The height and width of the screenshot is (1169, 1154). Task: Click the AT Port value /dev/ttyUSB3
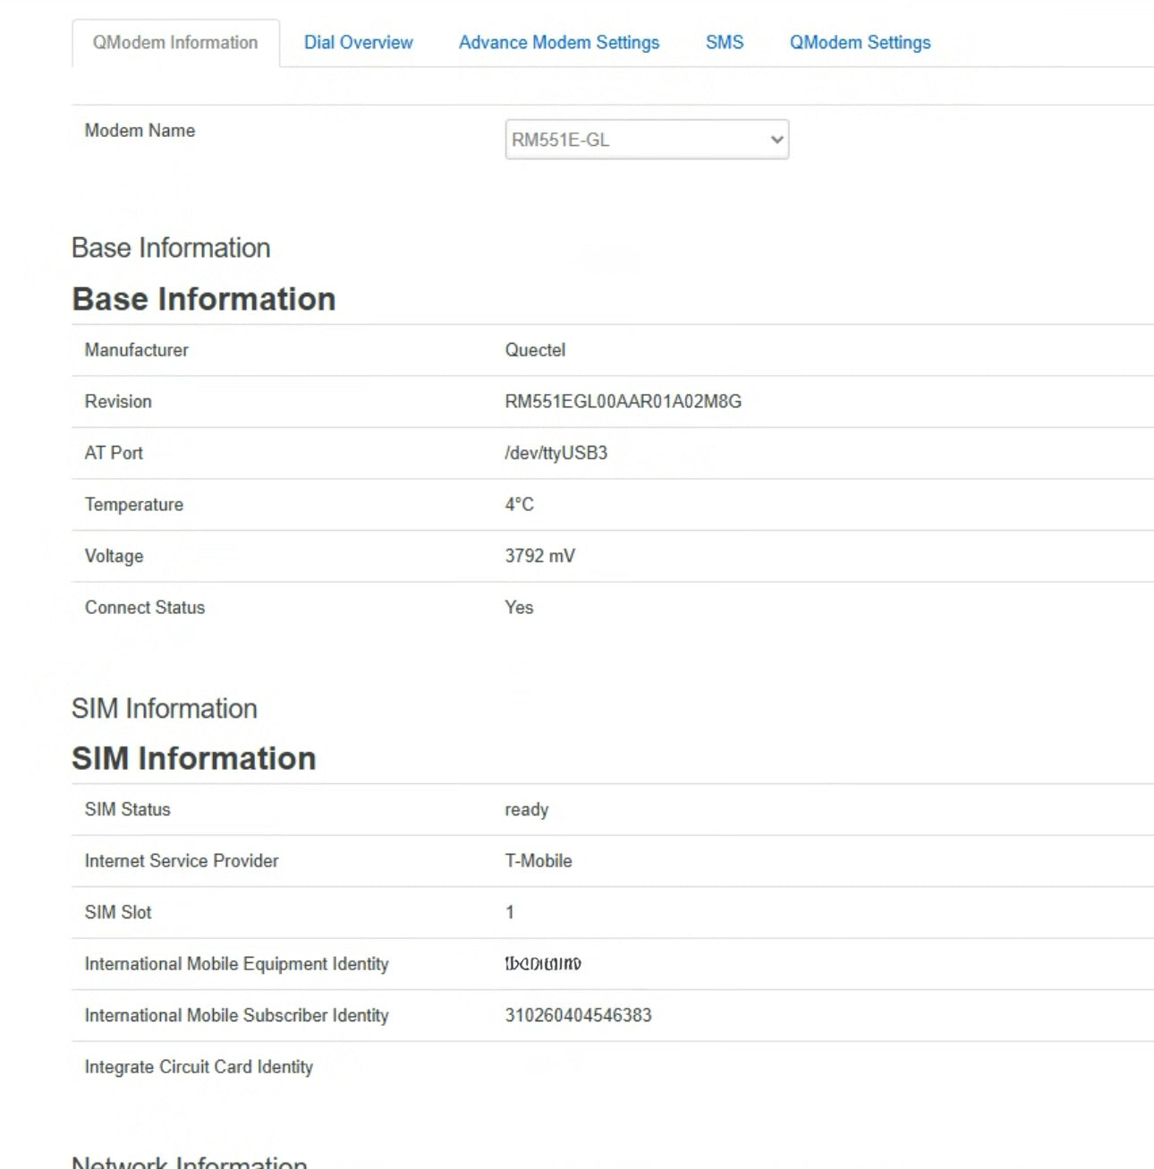pos(556,453)
